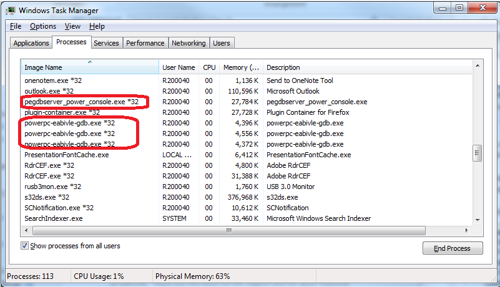Click the vertical scrollbar thumb

click(477, 153)
